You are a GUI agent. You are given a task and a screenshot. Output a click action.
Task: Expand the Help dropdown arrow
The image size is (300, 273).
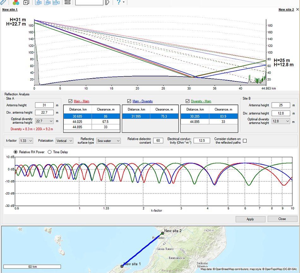[123, 2]
